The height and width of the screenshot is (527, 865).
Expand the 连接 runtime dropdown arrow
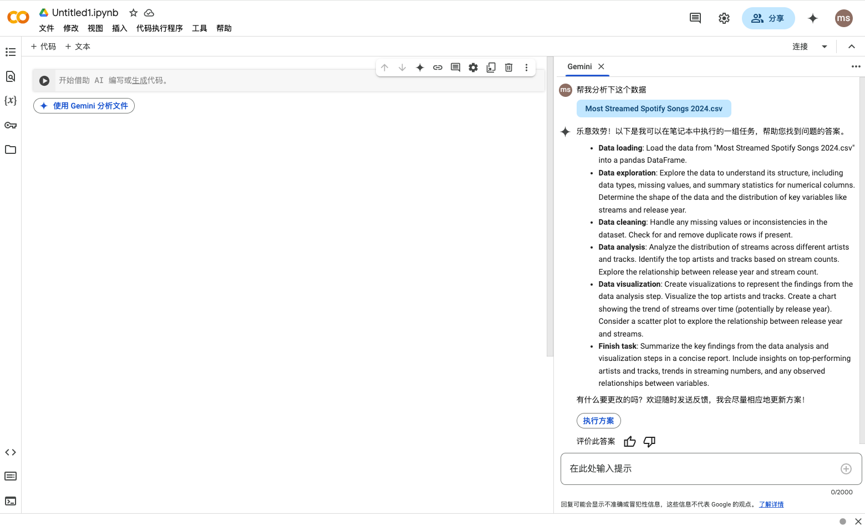tap(825, 46)
